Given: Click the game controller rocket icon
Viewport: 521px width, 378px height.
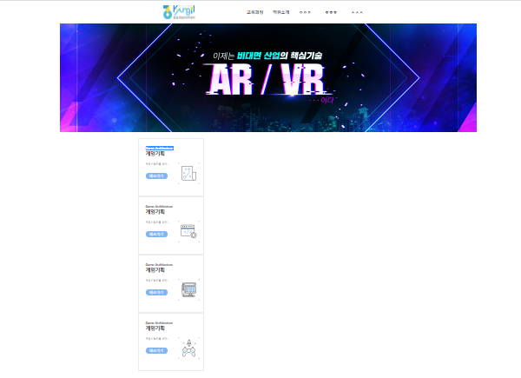Looking at the screenshot, I should click(x=188, y=348).
